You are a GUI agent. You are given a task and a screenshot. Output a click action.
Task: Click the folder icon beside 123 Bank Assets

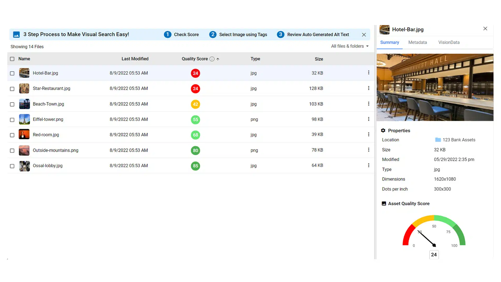coord(438,140)
